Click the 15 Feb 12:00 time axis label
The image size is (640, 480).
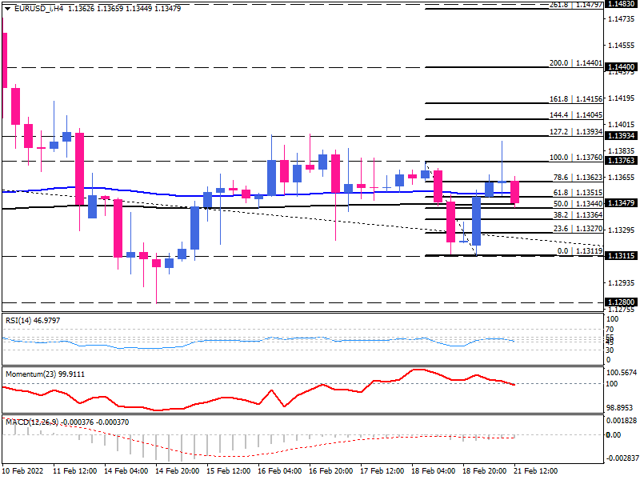[x=228, y=470]
